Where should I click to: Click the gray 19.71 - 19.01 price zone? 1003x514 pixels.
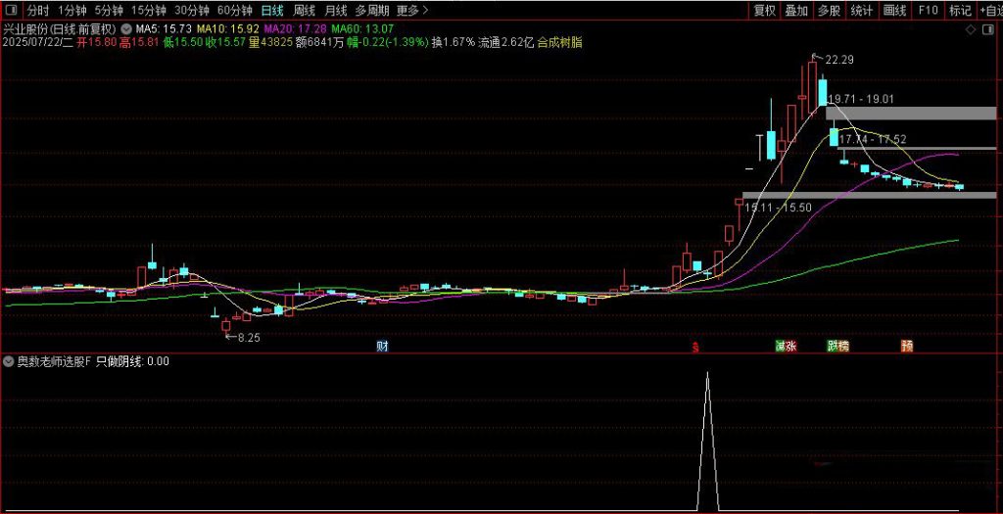911,113
